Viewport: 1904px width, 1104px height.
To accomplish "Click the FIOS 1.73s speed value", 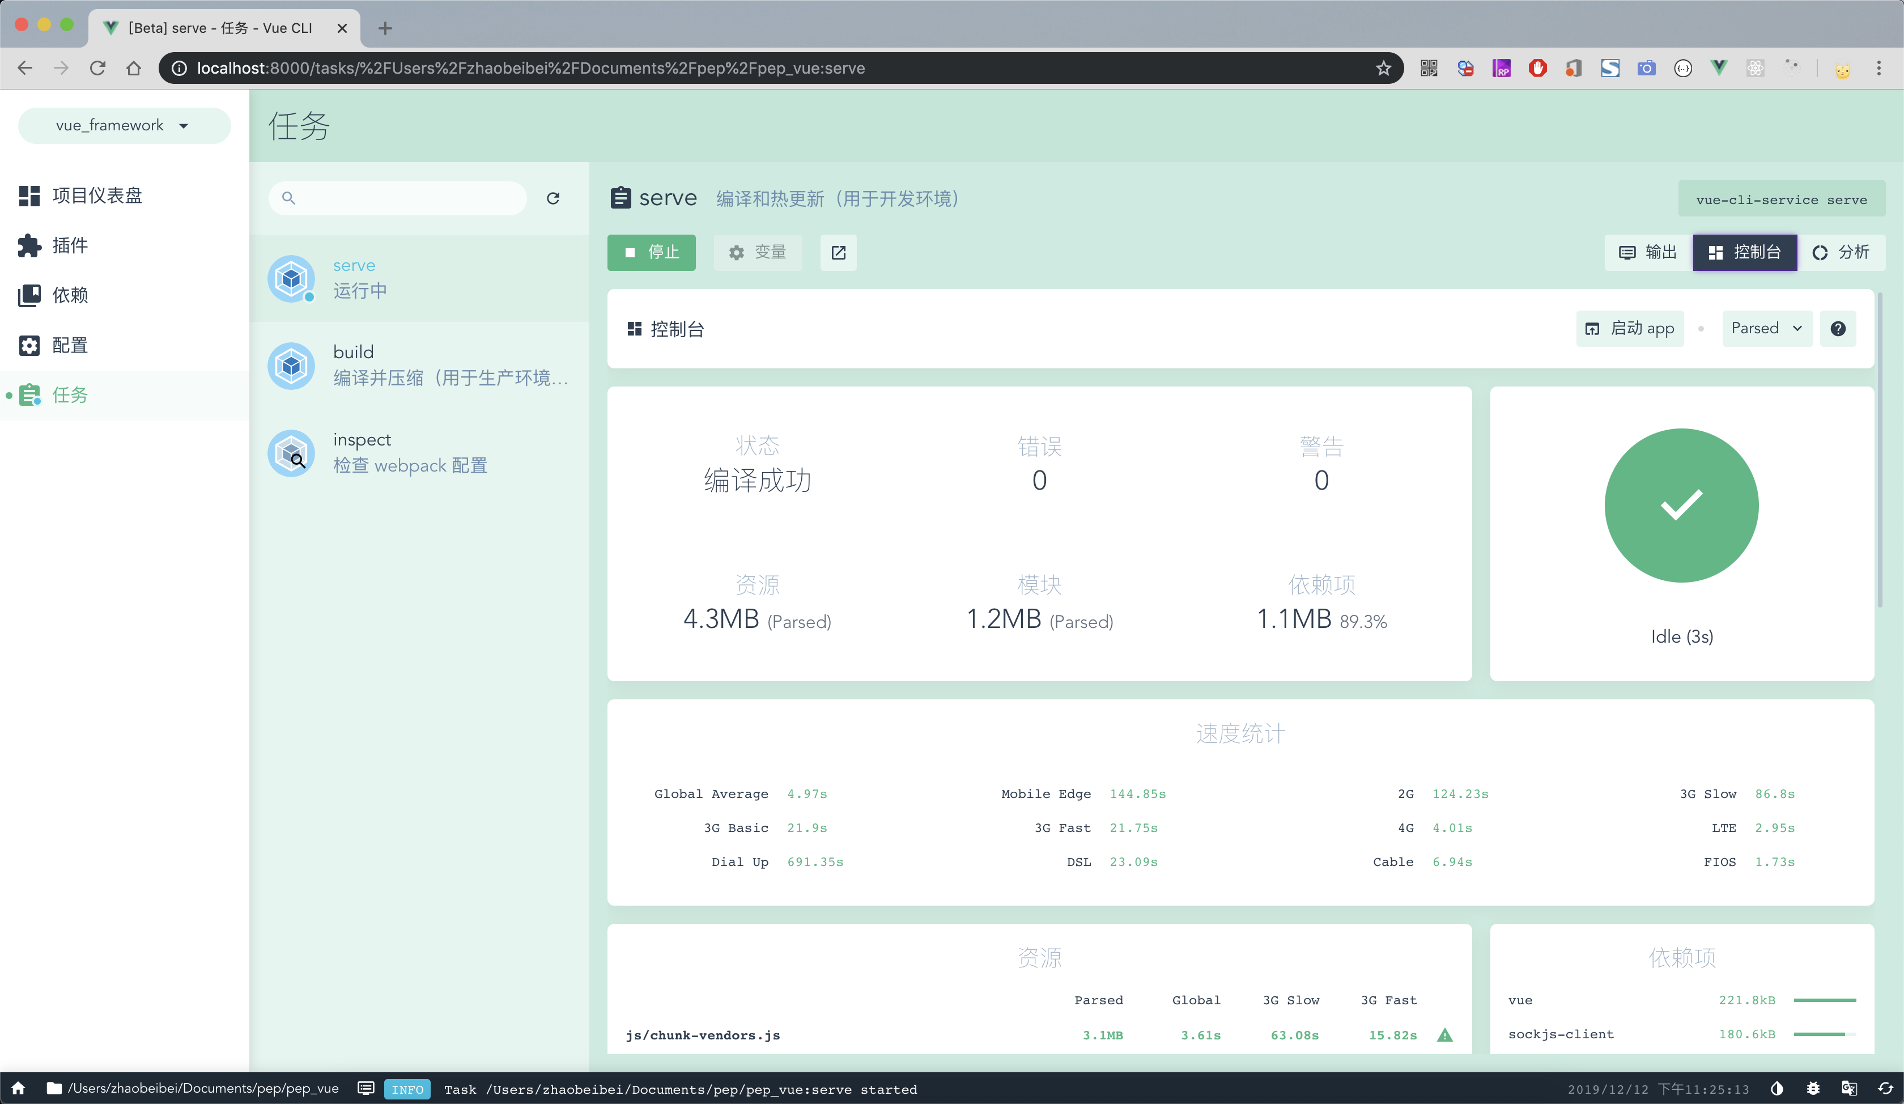I will point(1775,861).
